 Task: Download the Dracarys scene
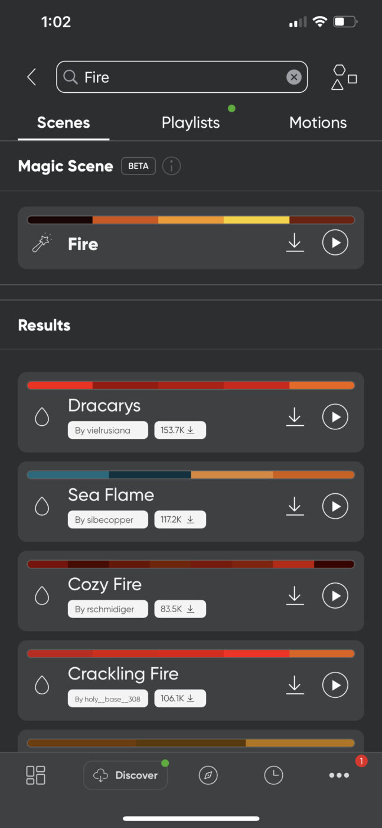[x=295, y=417]
